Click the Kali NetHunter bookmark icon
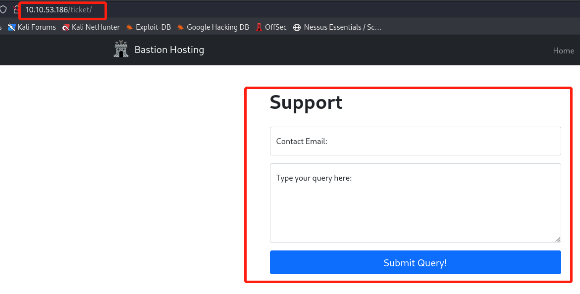The height and width of the screenshot is (294, 580). click(66, 27)
